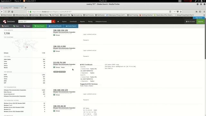Open Kali Forums bookmark

(89, 15)
